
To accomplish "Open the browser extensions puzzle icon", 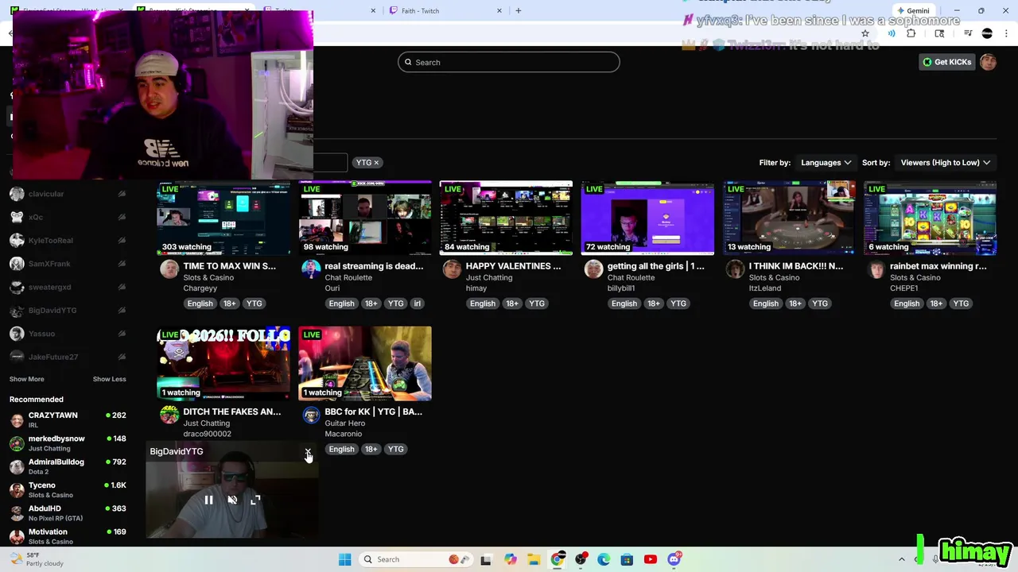I will click(x=911, y=33).
